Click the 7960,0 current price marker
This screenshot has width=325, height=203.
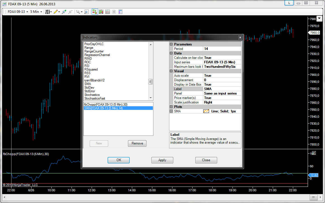click(314, 33)
